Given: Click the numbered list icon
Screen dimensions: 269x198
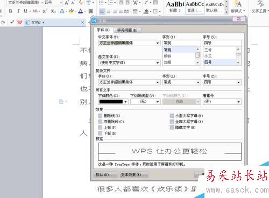Looking at the screenshot, I should [x=111, y=3].
